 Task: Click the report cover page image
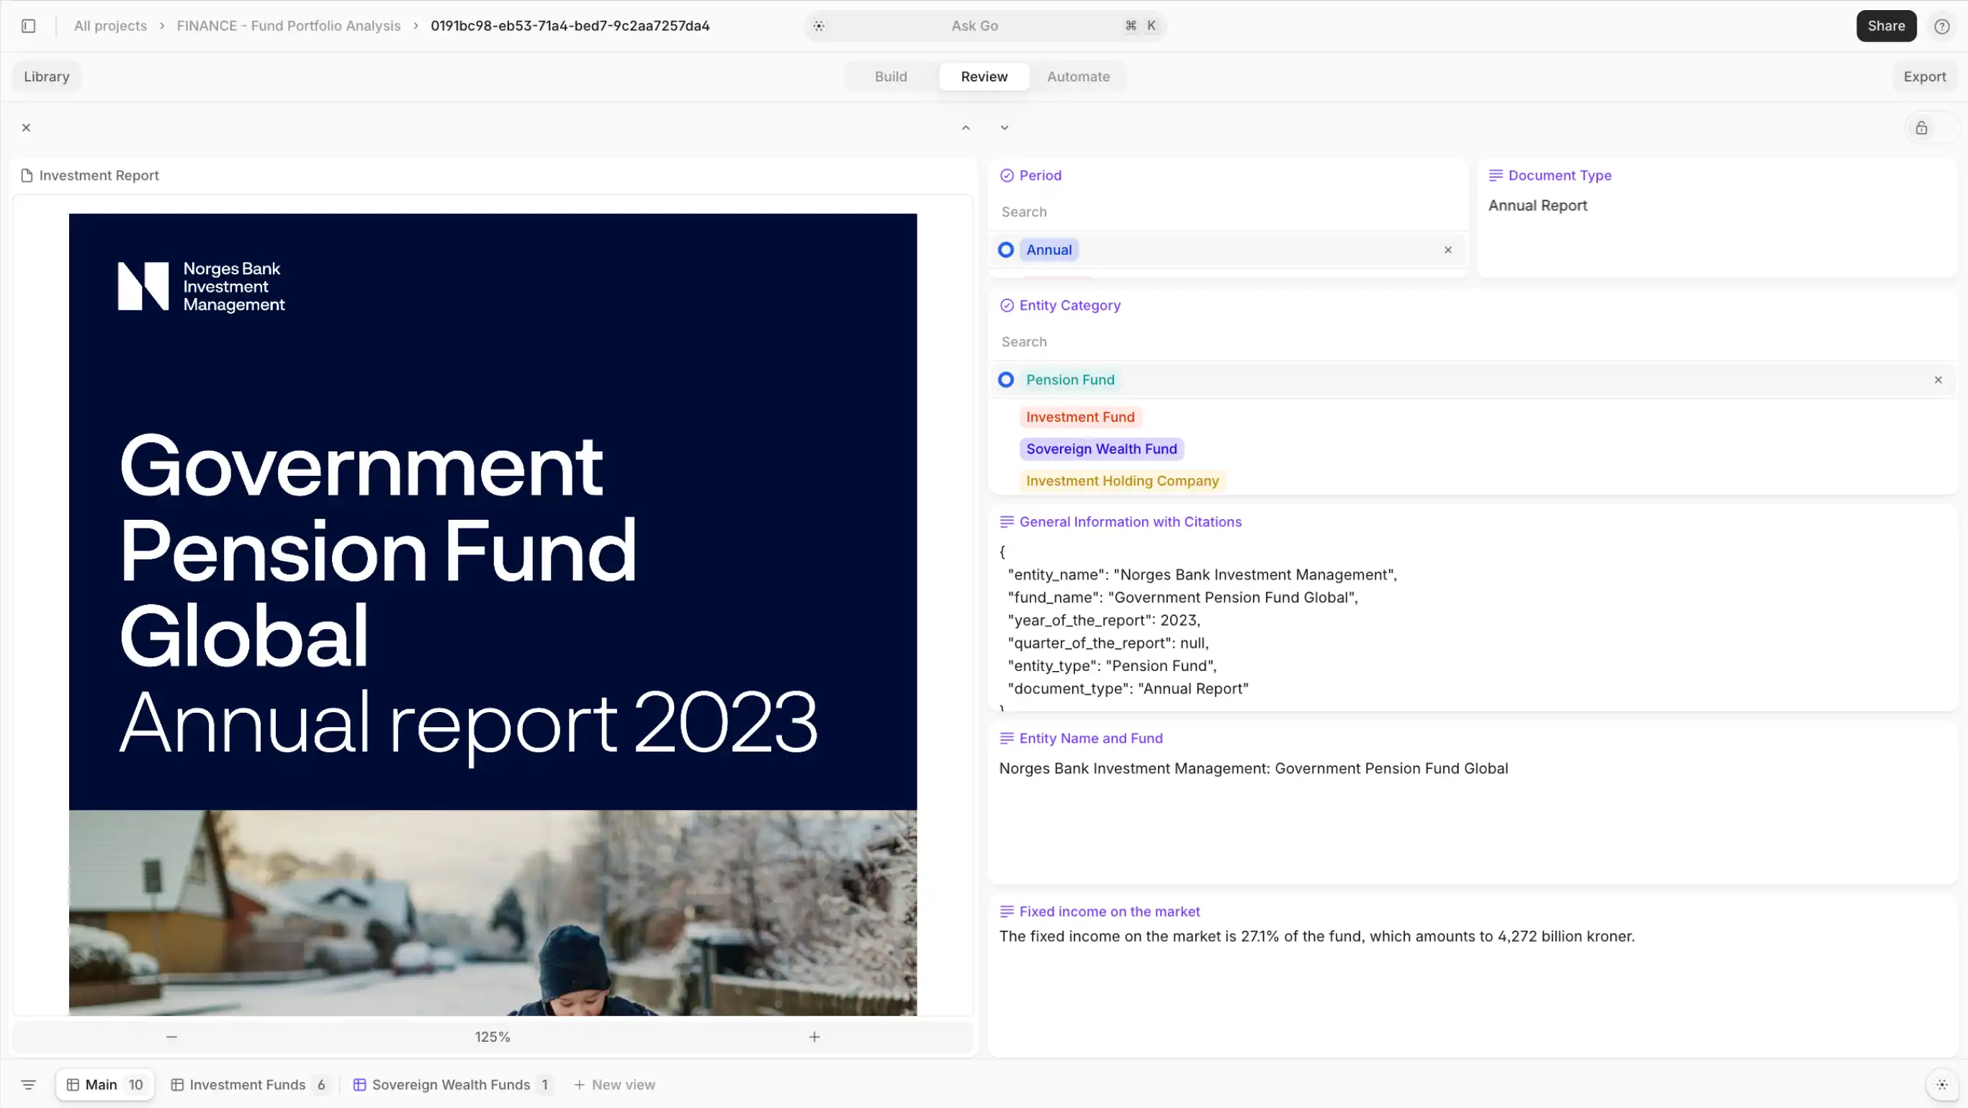coord(492,614)
